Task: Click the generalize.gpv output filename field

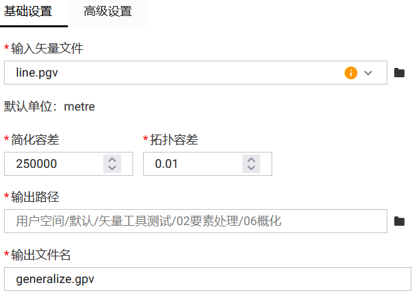Action: 206,279
